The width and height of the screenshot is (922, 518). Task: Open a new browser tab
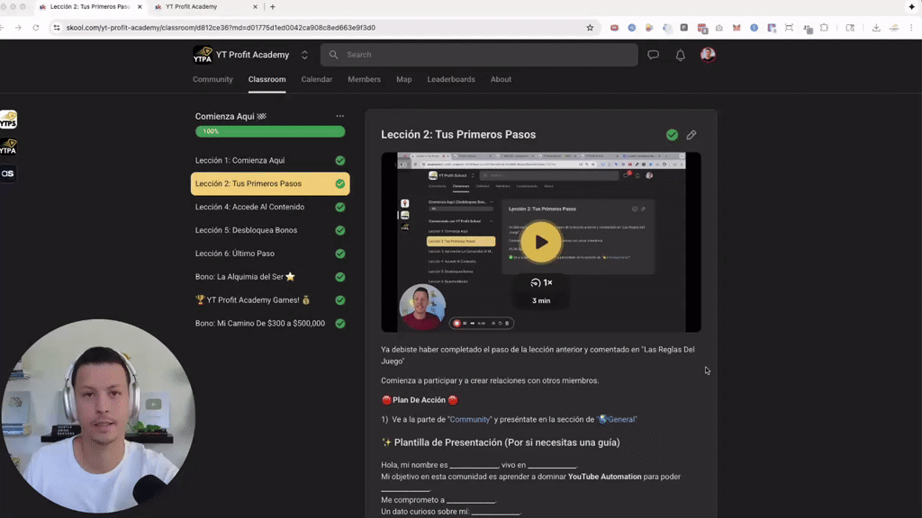(x=272, y=7)
